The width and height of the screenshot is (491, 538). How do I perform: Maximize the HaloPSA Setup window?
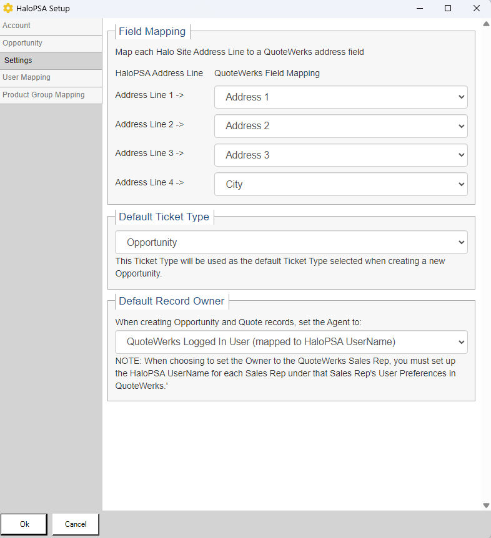point(448,9)
